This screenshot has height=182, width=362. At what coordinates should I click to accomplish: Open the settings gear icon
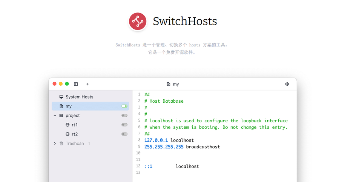pyautogui.click(x=287, y=84)
